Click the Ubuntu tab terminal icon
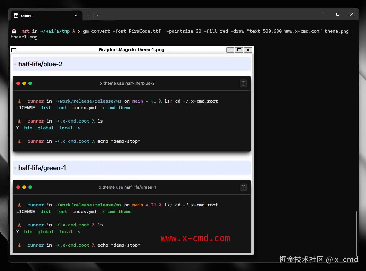This screenshot has width=366, height=271. tap(16, 15)
